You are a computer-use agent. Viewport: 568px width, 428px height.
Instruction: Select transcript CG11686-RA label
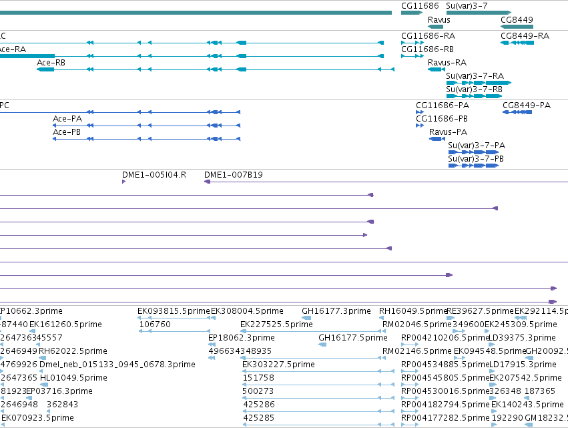428,36
